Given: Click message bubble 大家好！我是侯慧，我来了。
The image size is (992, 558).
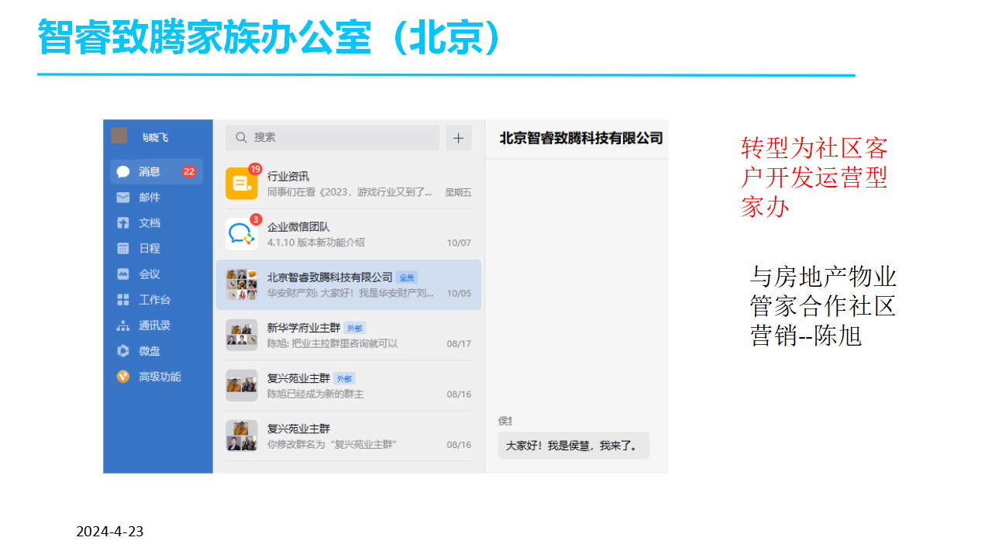Looking at the screenshot, I should [x=573, y=446].
